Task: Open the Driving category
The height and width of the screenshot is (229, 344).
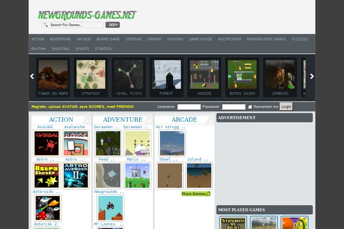Action: pyautogui.click(x=154, y=40)
